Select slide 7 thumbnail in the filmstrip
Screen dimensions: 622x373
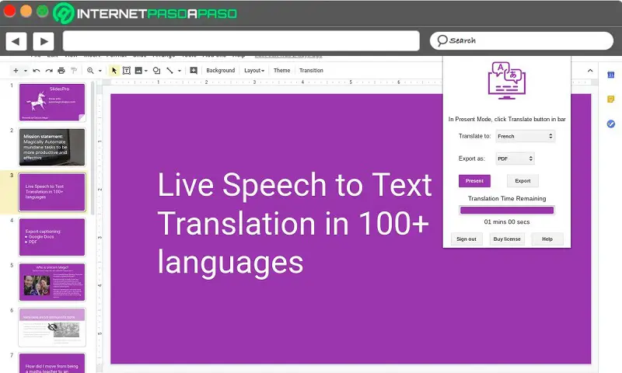coord(52,363)
